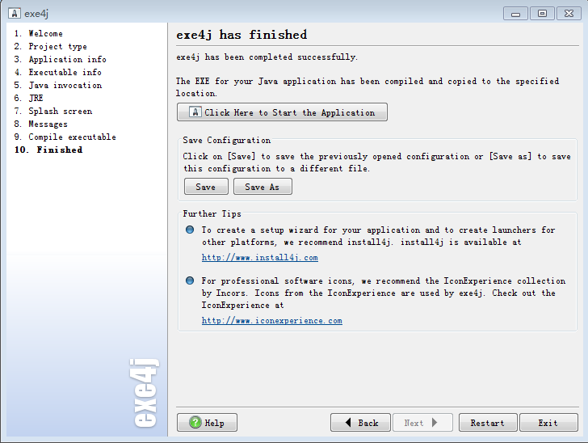Click 'exe4j has been completed successfully' text
588x443 pixels.
267,57
